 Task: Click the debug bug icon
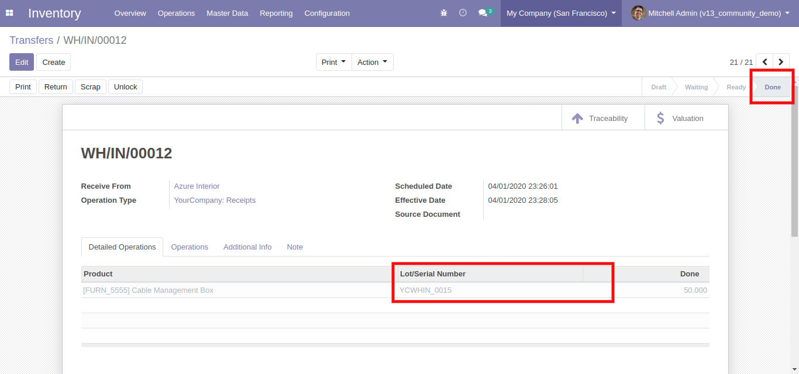coord(444,13)
